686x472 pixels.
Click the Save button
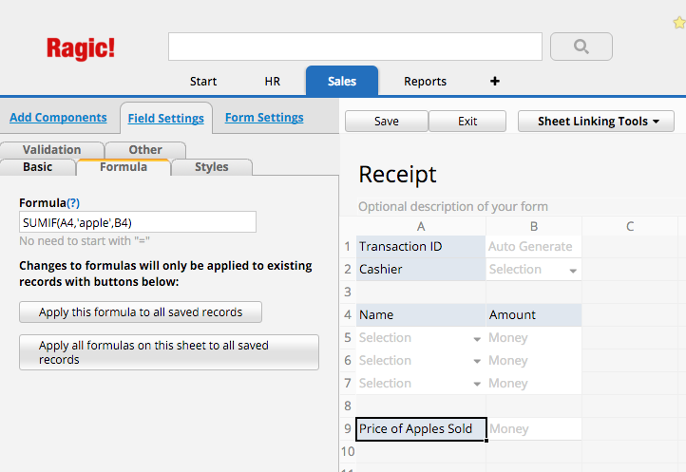click(x=387, y=122)
